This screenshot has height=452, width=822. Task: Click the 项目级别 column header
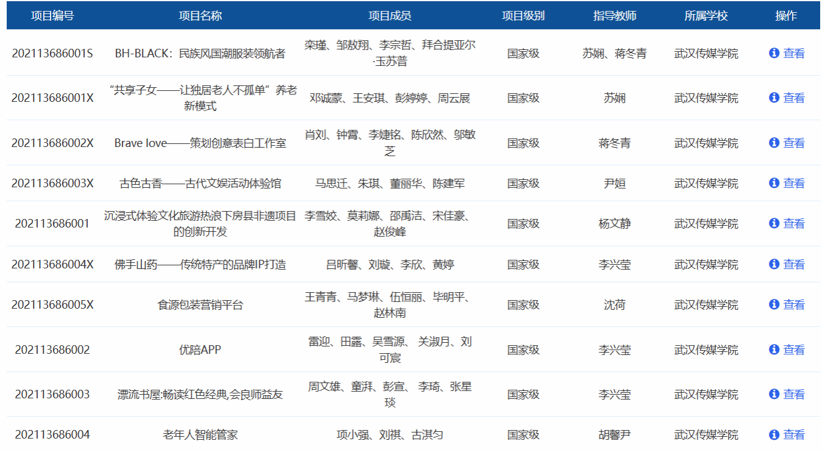coord(523,16)
